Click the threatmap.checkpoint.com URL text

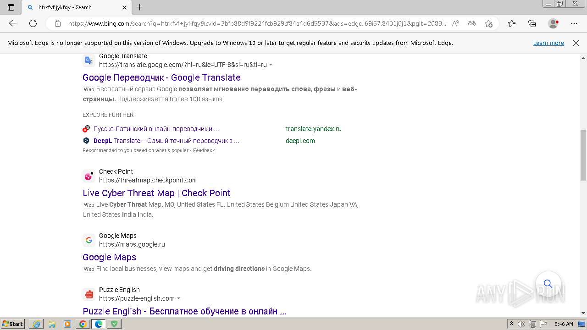coord(148,180)
